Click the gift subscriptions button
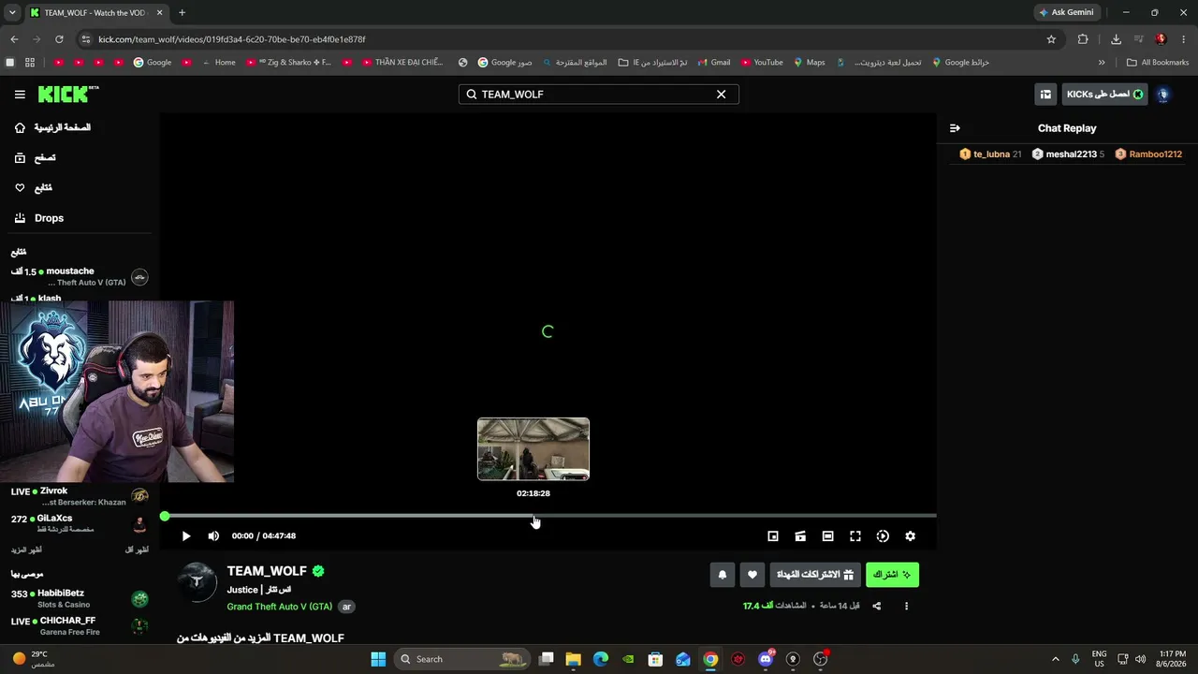This screenshot has height=674, width=1198. (x=815, y=575)
